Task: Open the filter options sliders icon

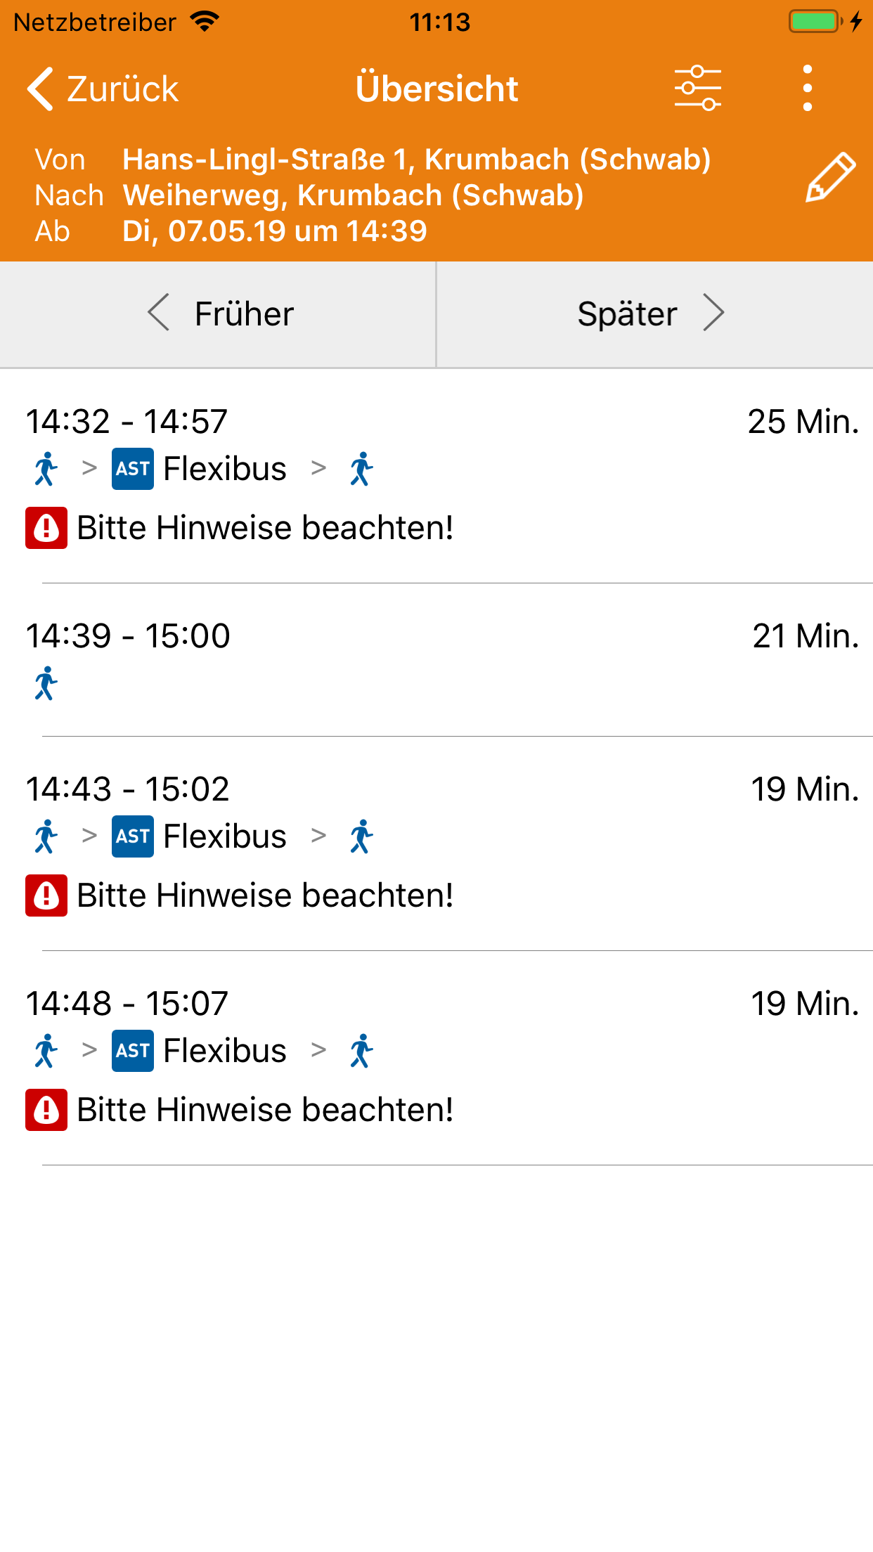Action: click(x=697, y=89)
